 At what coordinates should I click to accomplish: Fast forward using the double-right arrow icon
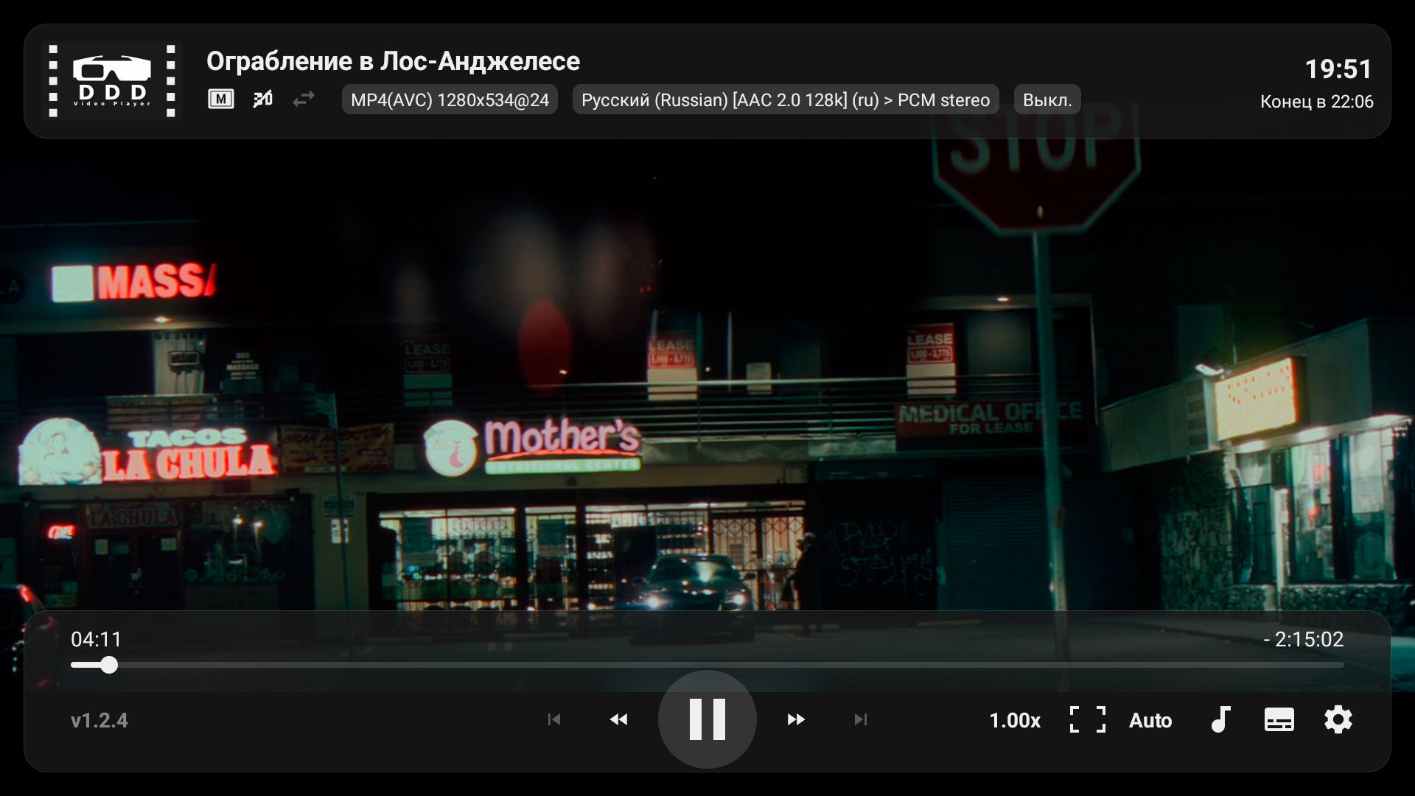796,719
